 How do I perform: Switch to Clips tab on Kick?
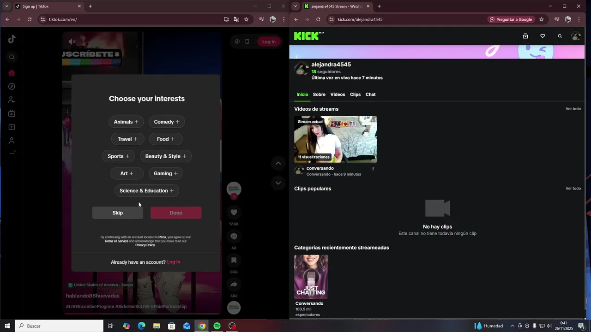[x=355, y=95]
